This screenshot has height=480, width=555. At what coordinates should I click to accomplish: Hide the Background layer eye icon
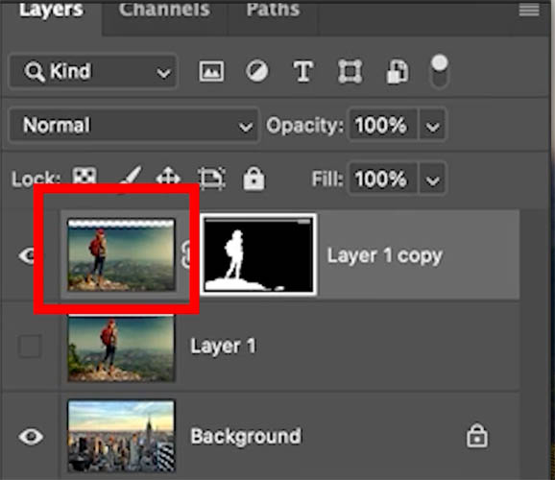click(x=31, y=437)
